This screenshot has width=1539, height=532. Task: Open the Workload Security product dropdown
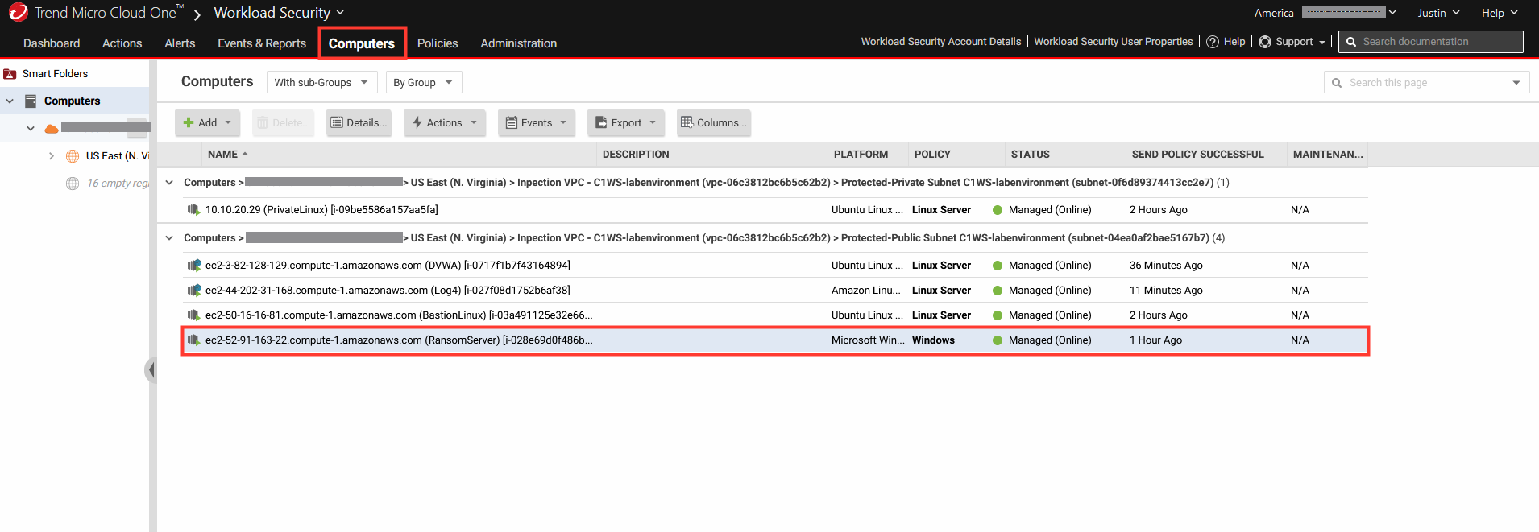[279, 13]
